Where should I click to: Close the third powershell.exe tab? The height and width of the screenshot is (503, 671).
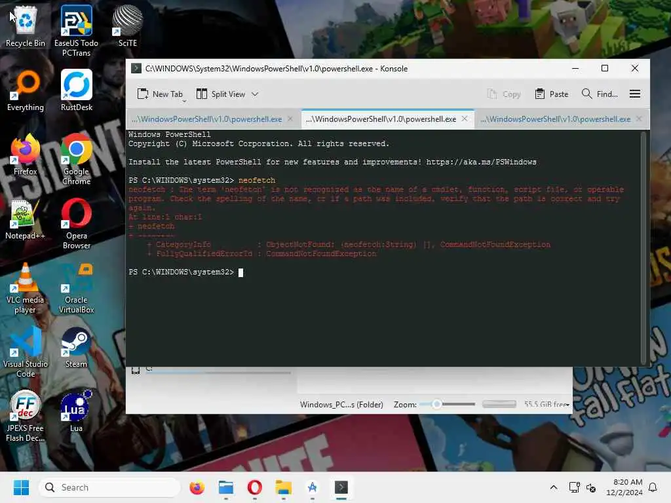click(x=638, y=119)
